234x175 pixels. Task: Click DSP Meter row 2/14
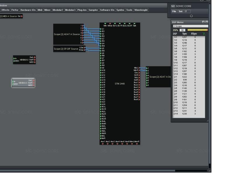click(x=189, y=114)
